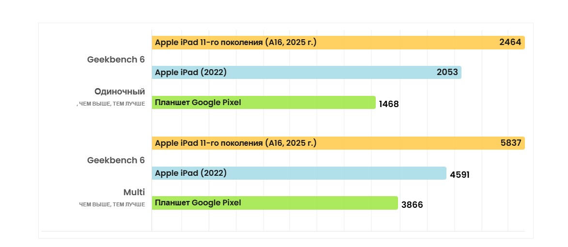The image size is (568, 247).
Task: Select the Geekbench 6 heading above Одиночный
Action: point(116,60)
